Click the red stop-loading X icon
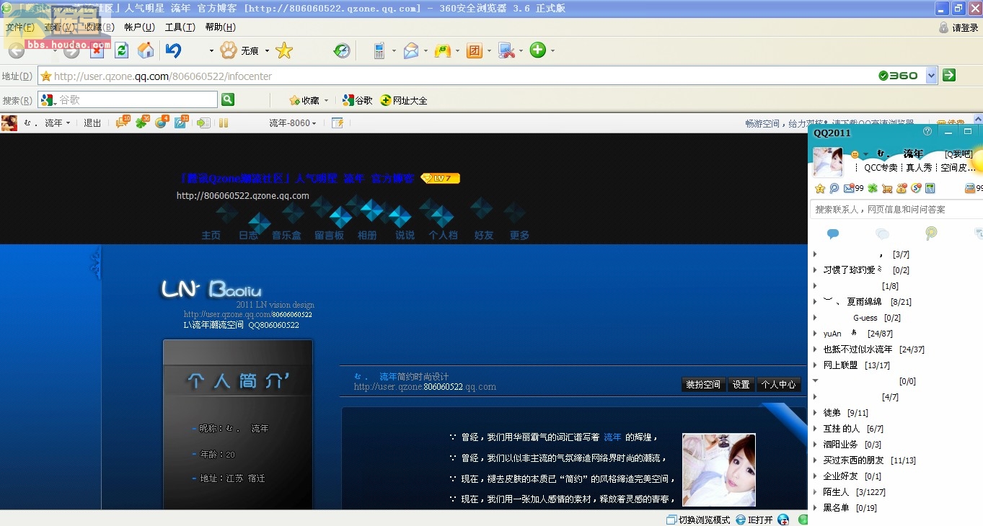This screenshot has width=983, height=526. click(x=96, y=50)
